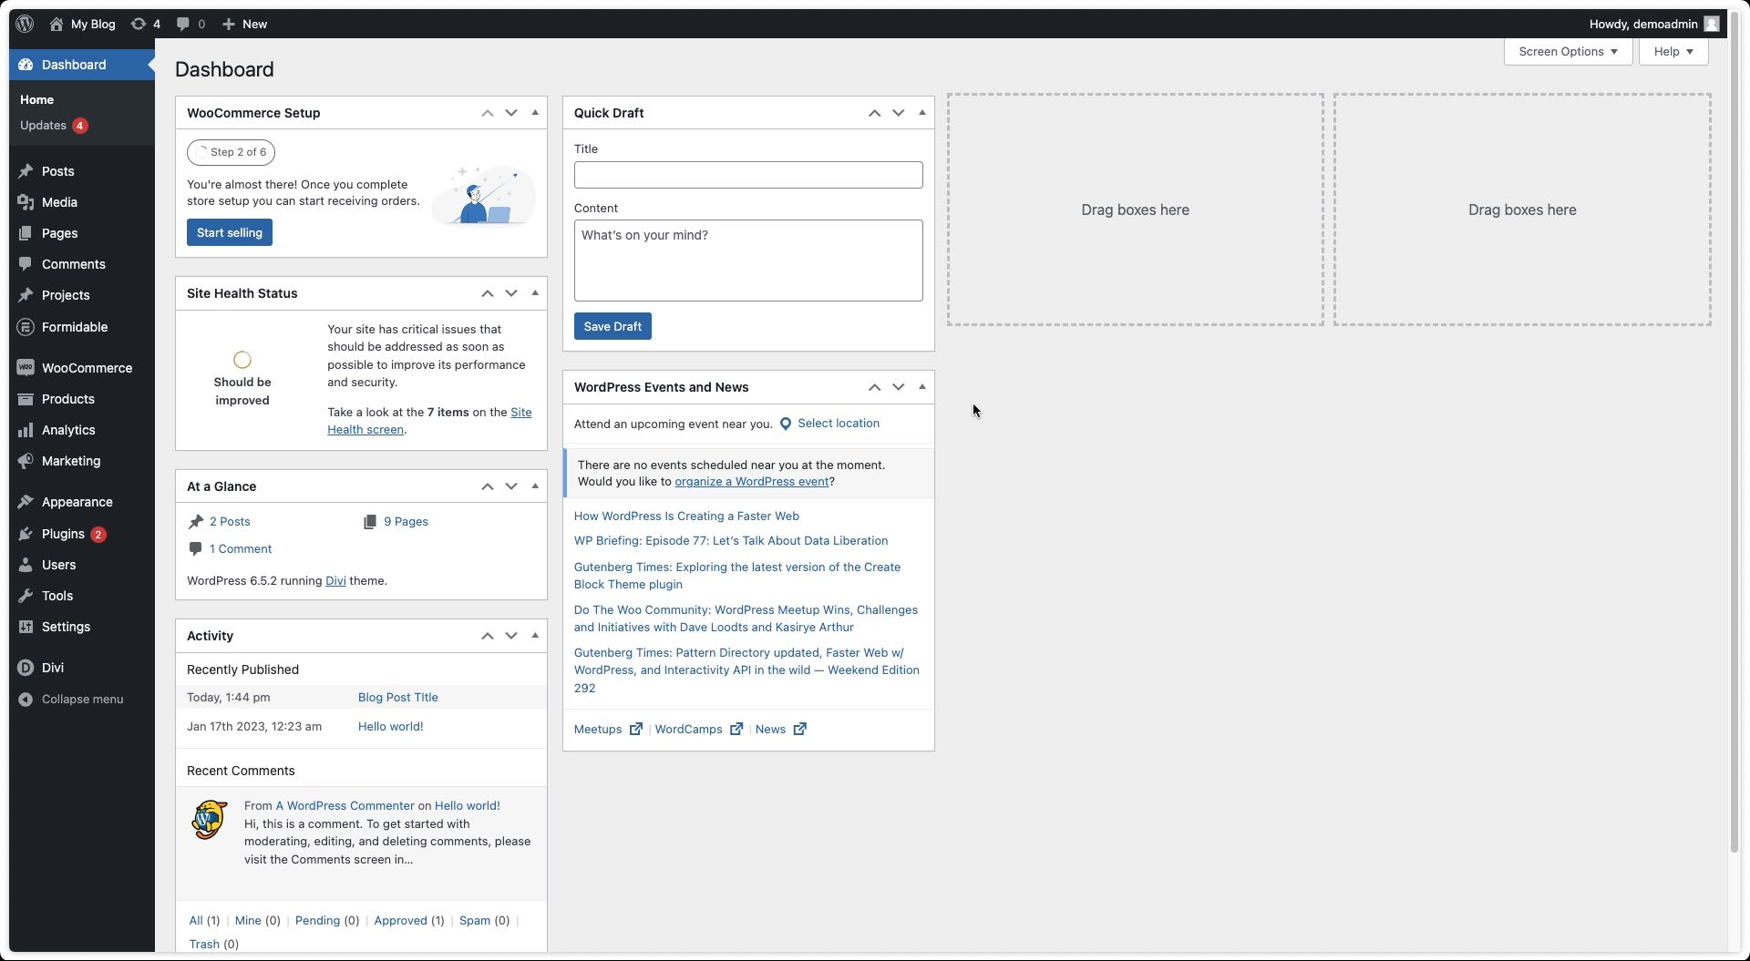
Task: Open the Meetups external link
Action: pos(608,730)
